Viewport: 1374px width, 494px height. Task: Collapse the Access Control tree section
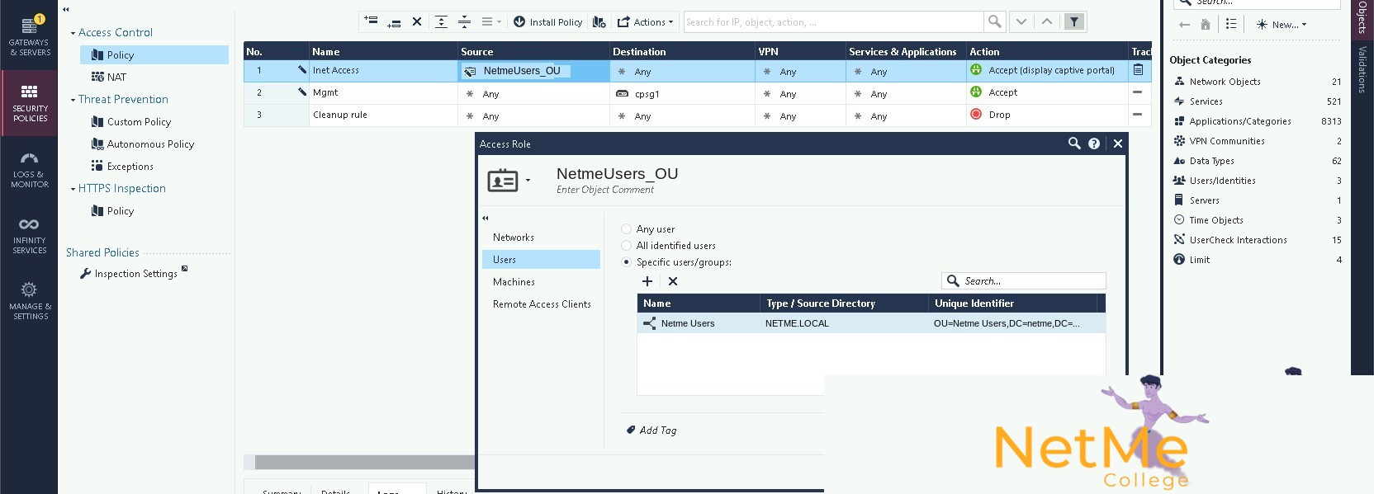pyautogui.click(x=73, y=33)
